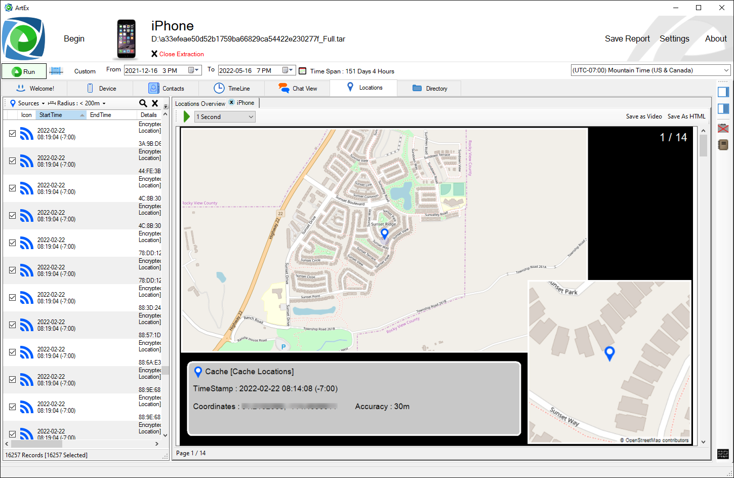Click Begin in the header

[74, 38]
